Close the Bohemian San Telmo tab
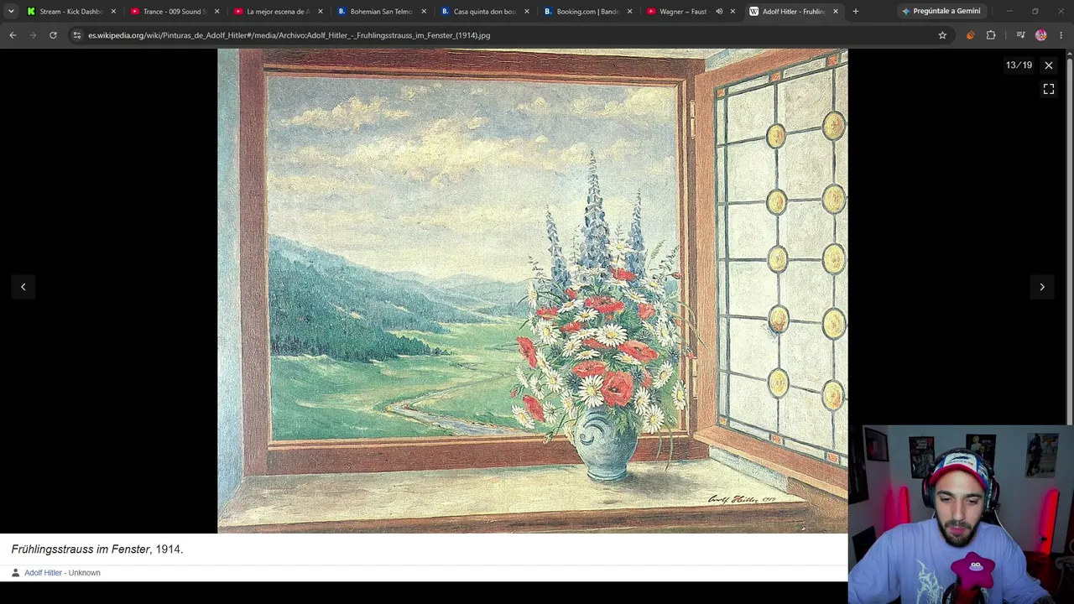This screenshot has height=604, width=1074. coord(423,12)
